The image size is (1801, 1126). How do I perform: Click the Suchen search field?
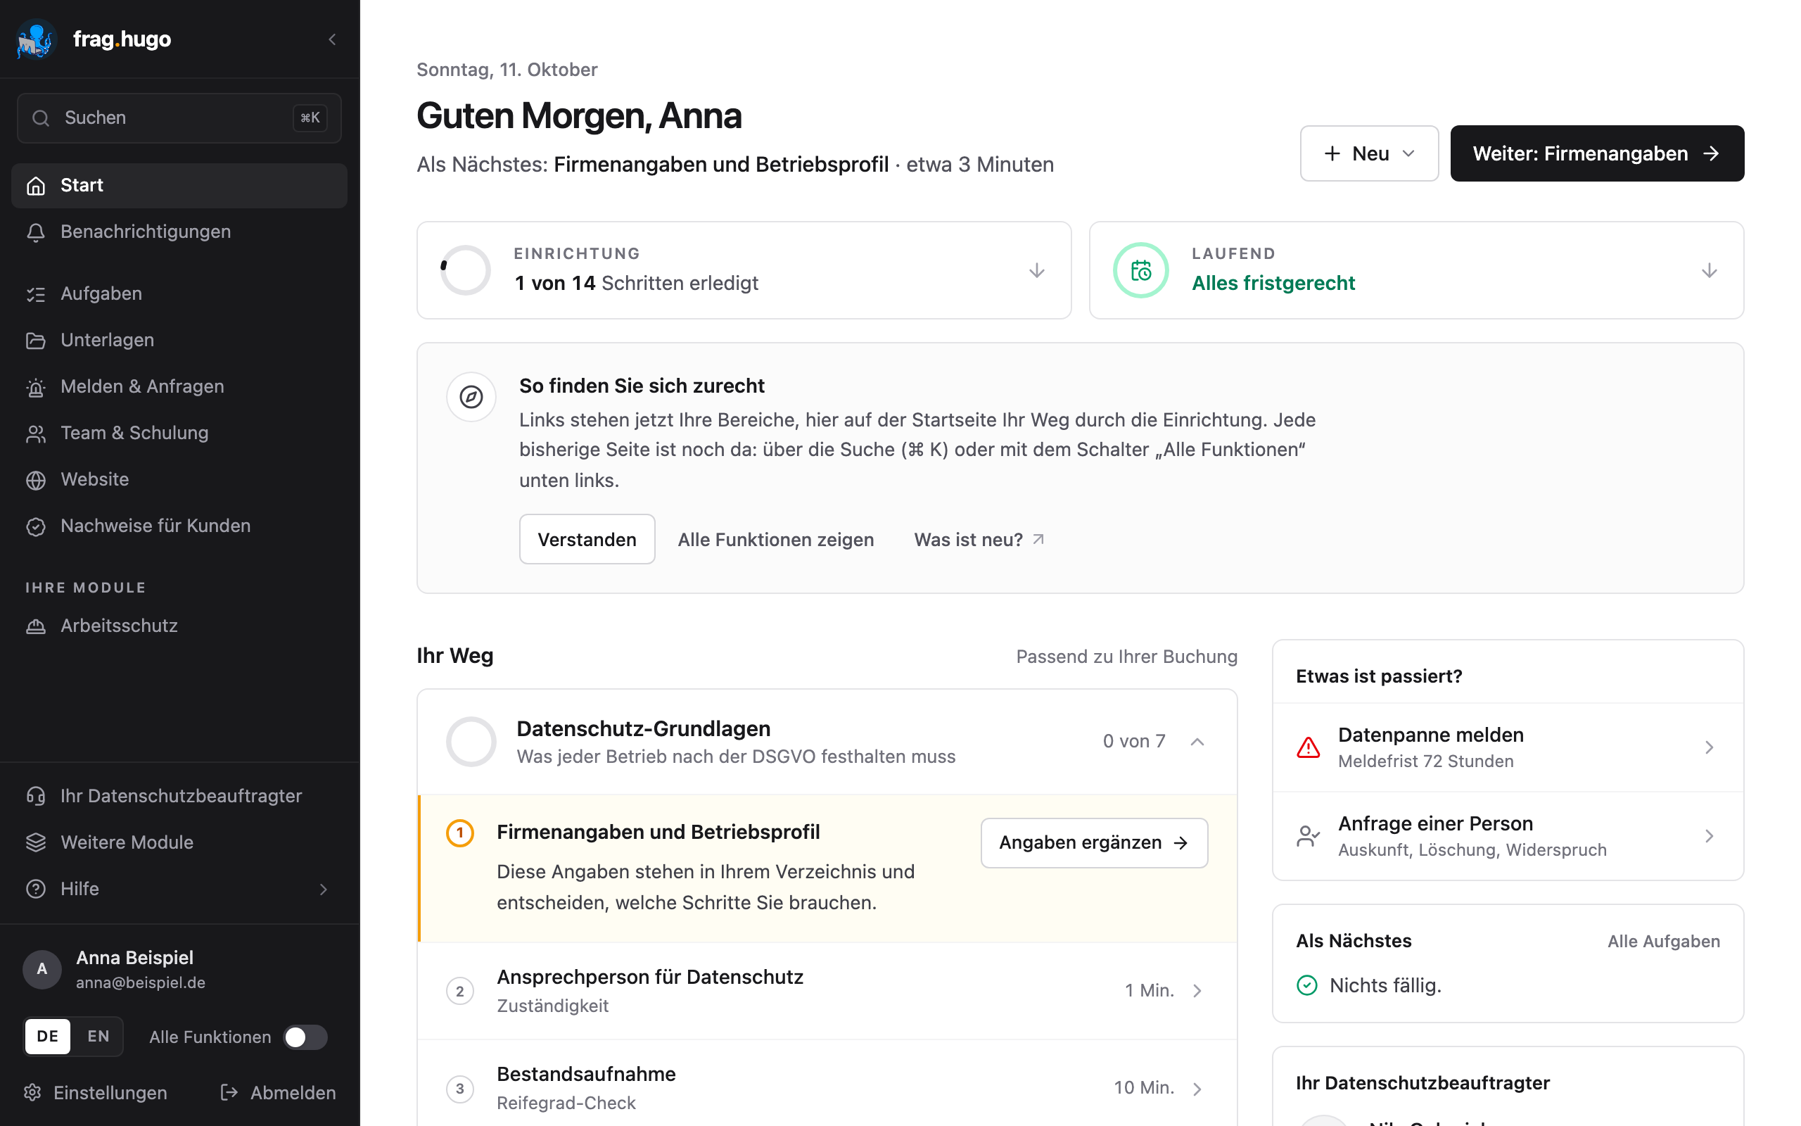click(179, 118)
